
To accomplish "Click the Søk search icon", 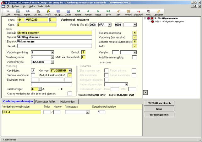I will (118, 12).
